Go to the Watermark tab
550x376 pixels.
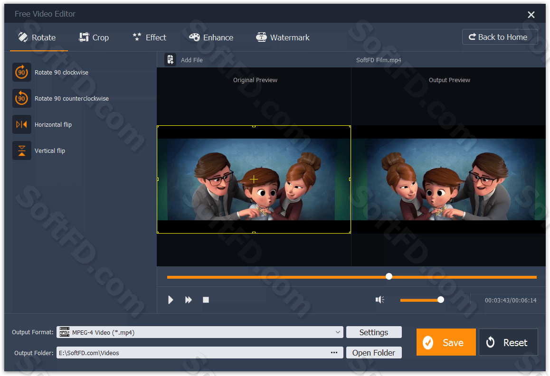coord(283,38)
